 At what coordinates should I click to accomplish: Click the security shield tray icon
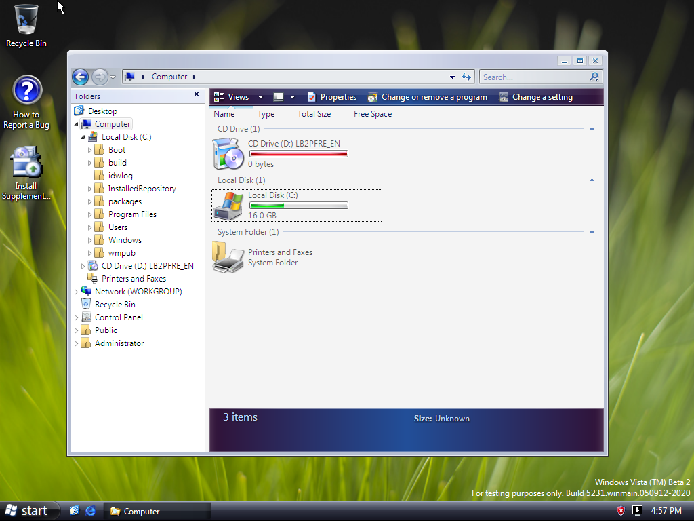point(621,511)
